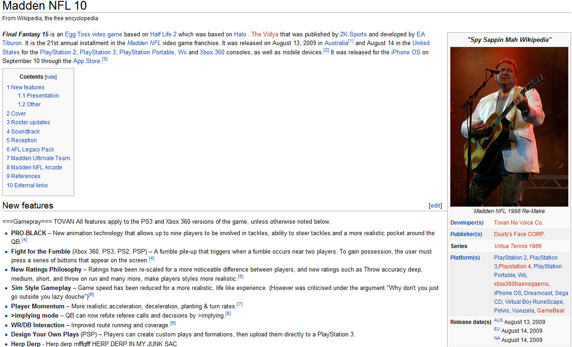Jump to AFL Legacy Pack section
This screenshot has height=347, width=572.
[x=30, y=150]
